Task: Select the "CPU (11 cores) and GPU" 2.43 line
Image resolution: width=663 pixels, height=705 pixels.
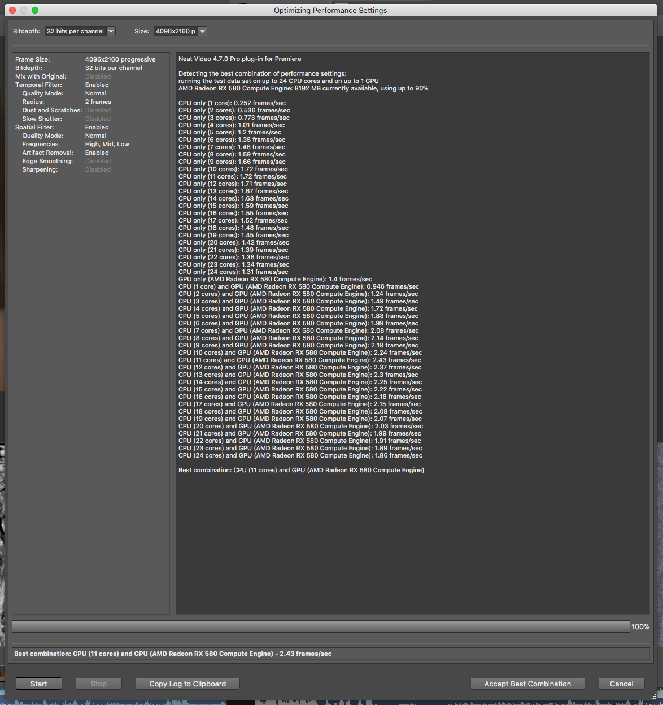Action: coord(300,360)
